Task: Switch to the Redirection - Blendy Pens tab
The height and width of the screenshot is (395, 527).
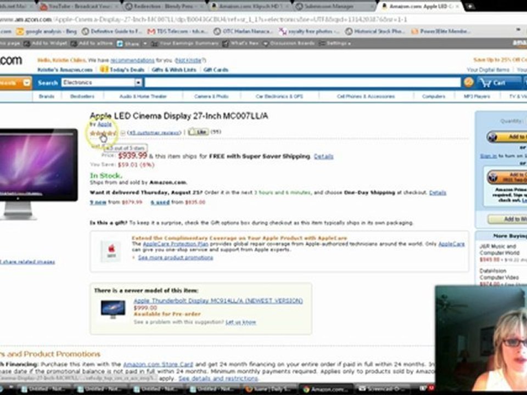Action: [x=165, y=6]
